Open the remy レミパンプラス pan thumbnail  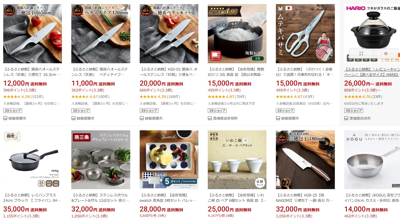click(x=33, y=160)
